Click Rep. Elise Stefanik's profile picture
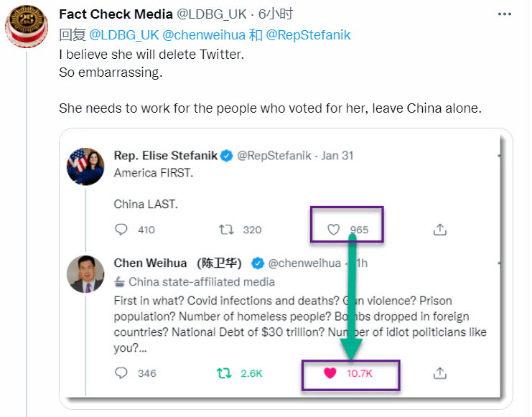The width and height of the screenshot is (532, 417). tap(85, 167)
